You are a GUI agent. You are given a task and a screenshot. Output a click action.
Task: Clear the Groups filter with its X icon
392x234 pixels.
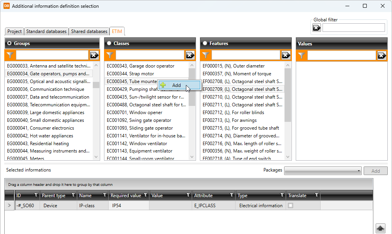pyautogui.click(x=94, y=55)
